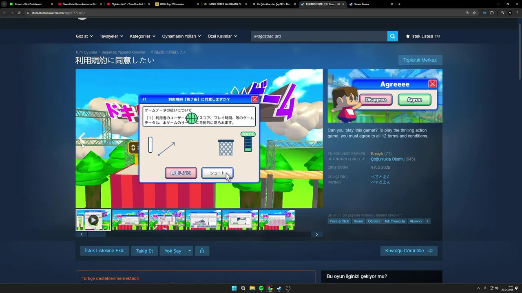Open İstek Listesi wishlist link
Image resolution: width=522 pixels, height=293 pixels.
click(x=423, y=36)
